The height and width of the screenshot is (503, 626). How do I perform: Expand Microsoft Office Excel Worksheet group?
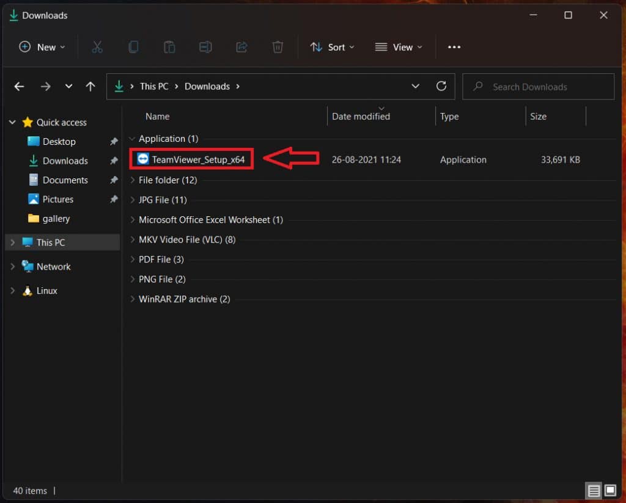132,219
